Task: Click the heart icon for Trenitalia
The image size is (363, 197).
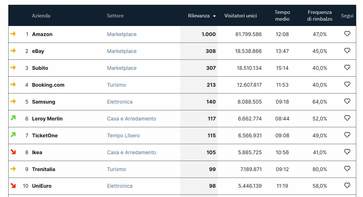Action: coord(347,169)
